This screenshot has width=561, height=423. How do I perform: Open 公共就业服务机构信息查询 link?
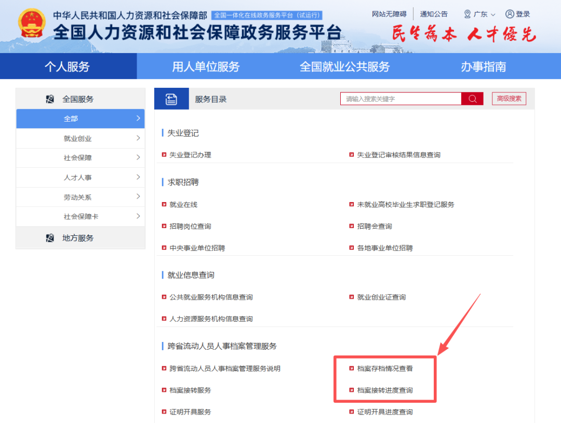click(x=211, y=297)
